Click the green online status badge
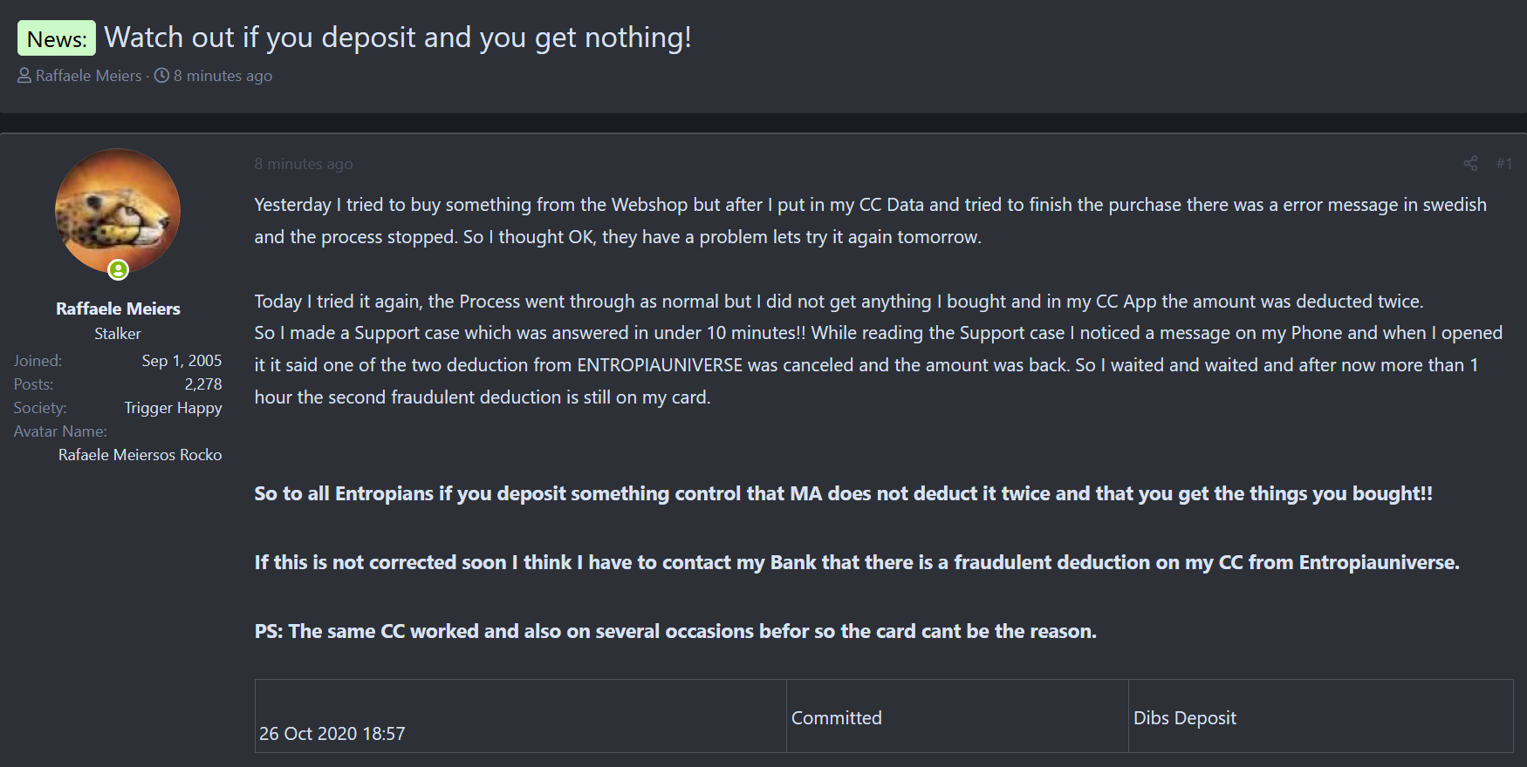Image resolution: width=1527 pixels, height=767 pixels. [118, 270]
